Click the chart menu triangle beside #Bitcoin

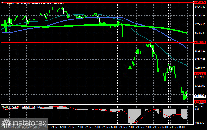pyautogui.click(x=2, y=3)
